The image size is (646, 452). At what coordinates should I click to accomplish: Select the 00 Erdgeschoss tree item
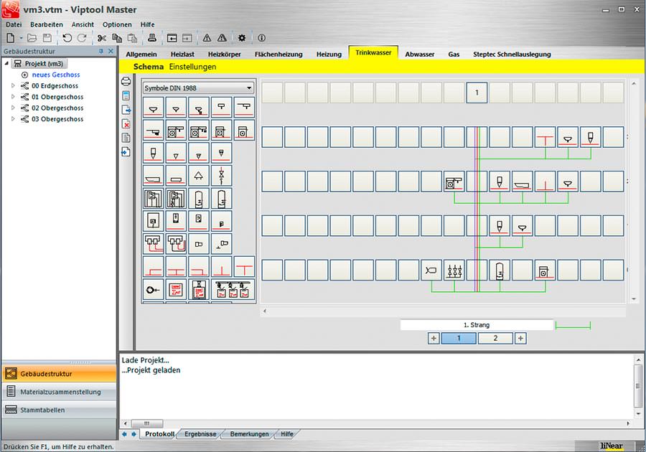pos(55,85)
